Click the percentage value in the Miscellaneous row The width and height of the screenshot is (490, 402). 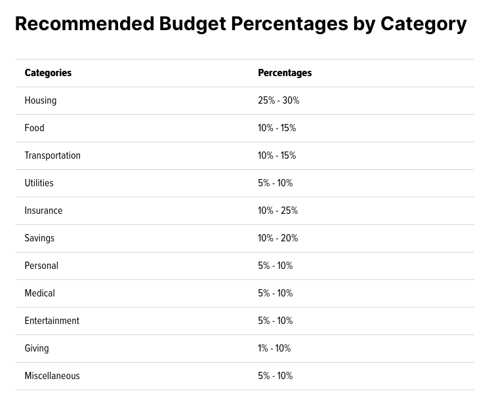coord(275,376)
